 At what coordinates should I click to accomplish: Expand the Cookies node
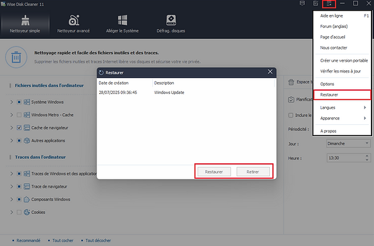click(x=11, y=212)
